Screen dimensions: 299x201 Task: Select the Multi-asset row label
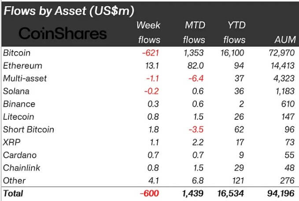click(25, 78)
